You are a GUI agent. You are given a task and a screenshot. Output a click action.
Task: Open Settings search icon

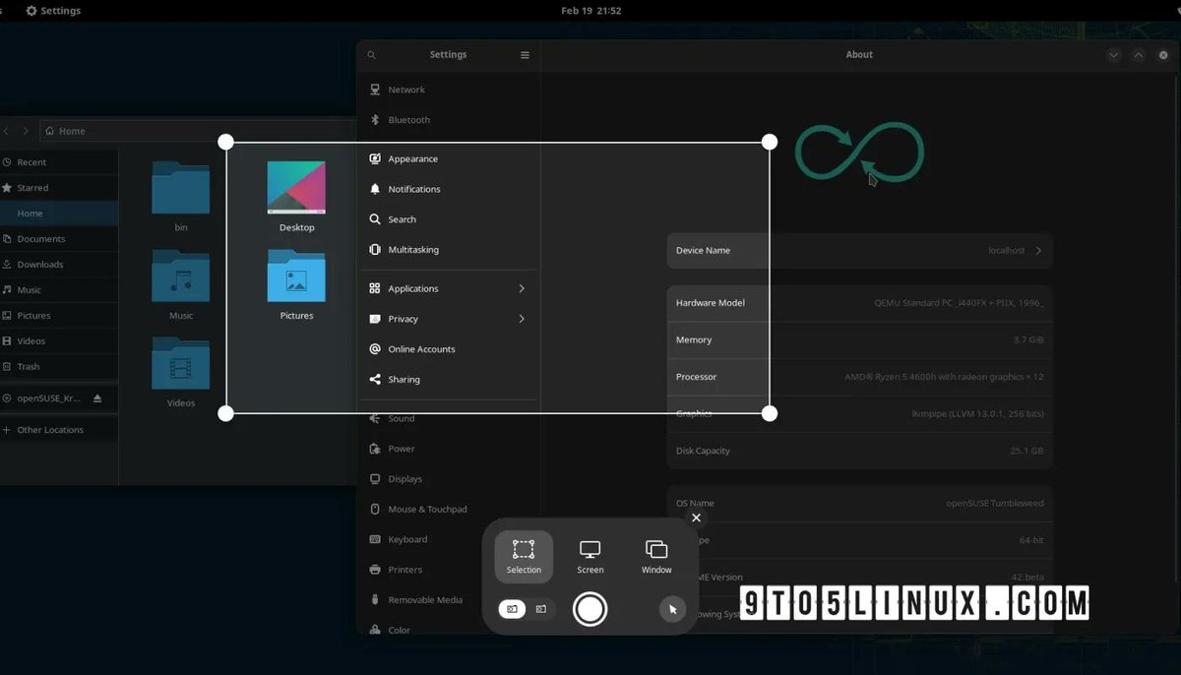[371, 55]
